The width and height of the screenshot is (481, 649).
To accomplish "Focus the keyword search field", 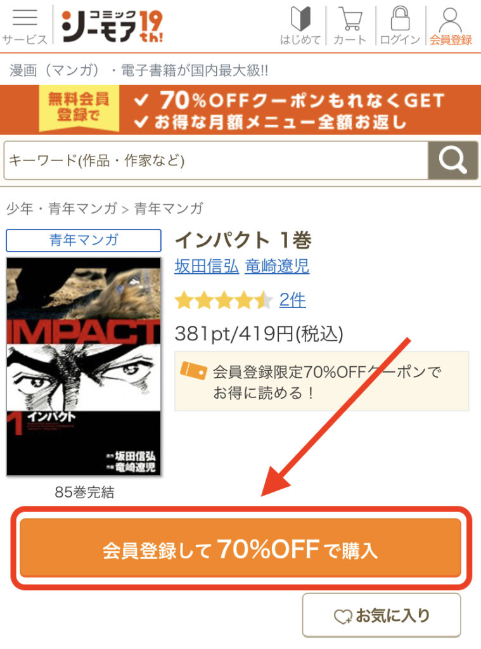I will [x=215, y=160].
